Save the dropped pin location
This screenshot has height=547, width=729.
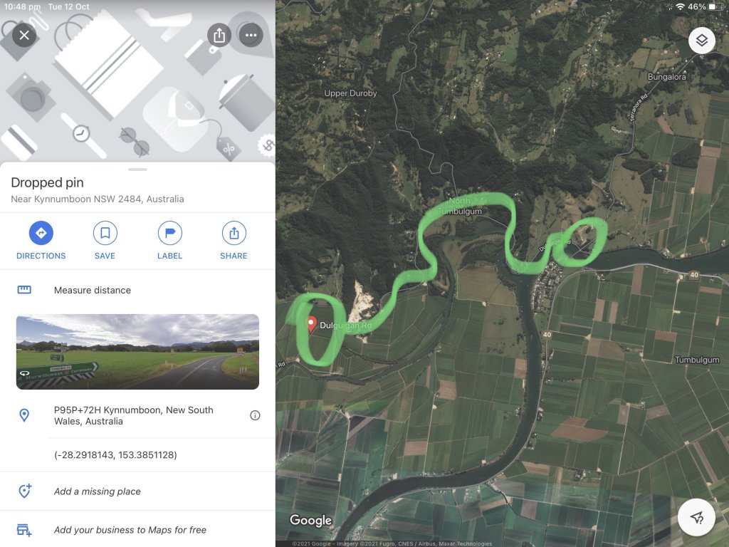pos(105,241)
